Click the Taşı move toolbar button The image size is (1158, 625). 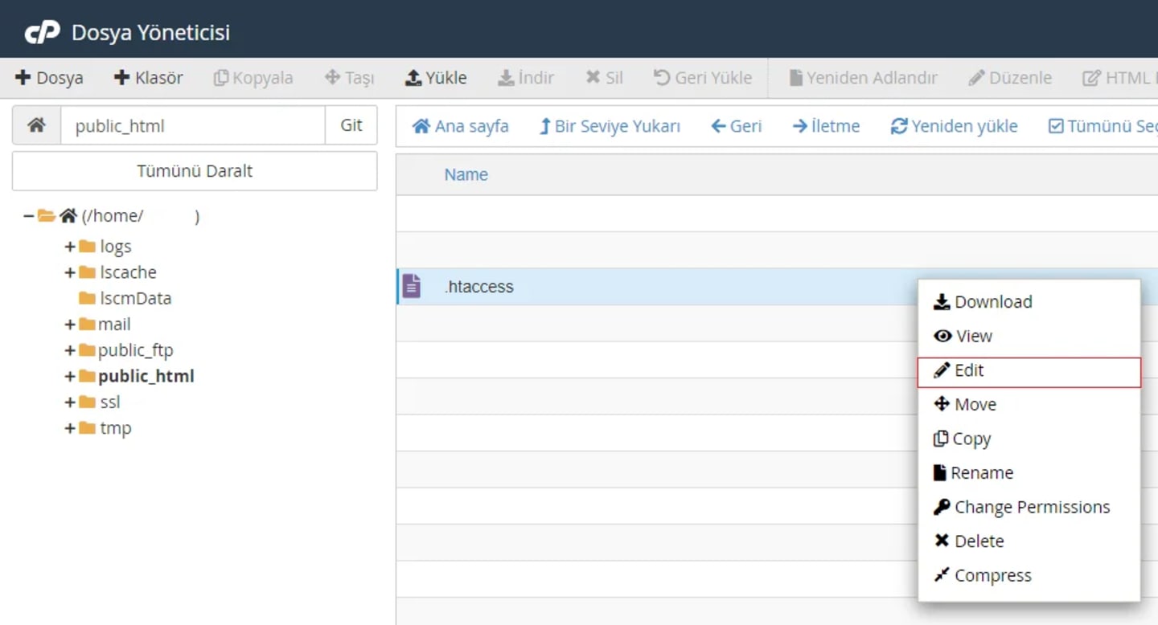349,78
